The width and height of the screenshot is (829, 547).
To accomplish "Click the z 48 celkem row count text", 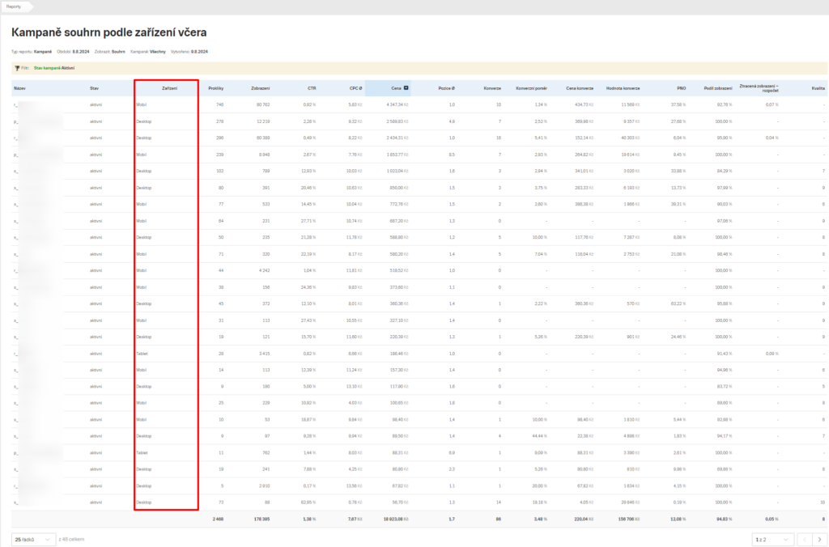I will point(71,540).
